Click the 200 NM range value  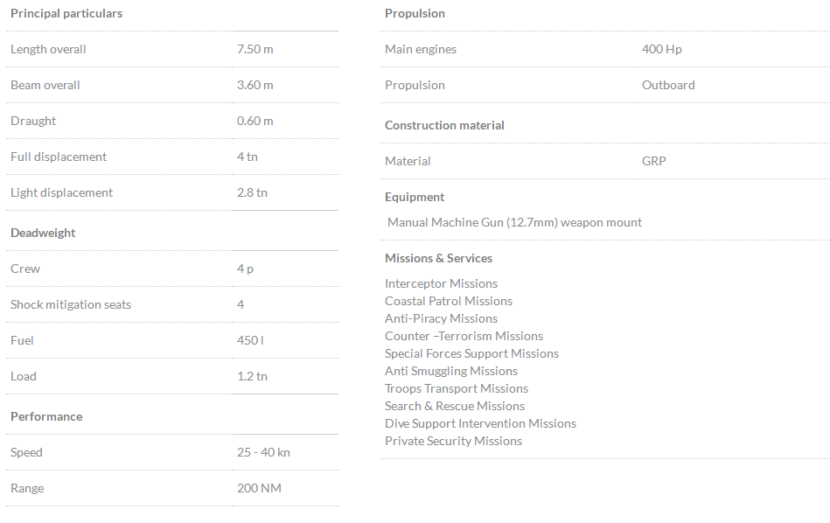(259, 488)
